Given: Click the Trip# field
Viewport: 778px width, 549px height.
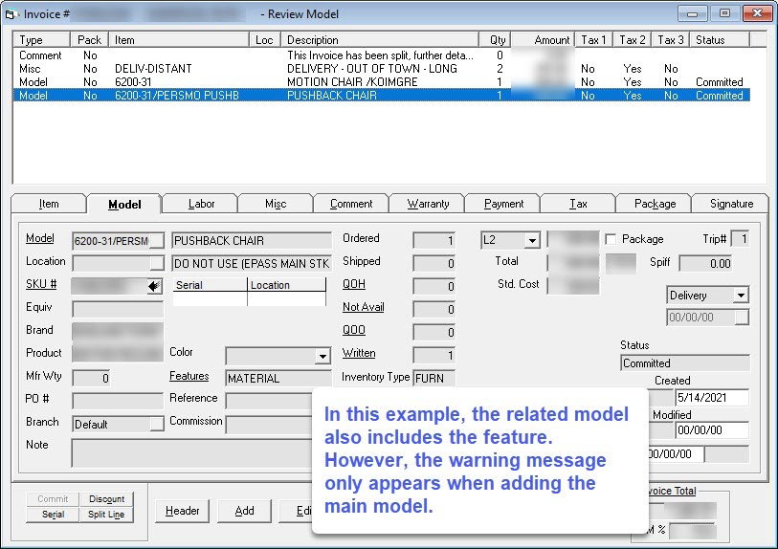Looking at the screenshot, I should click(x=740, y=239).
